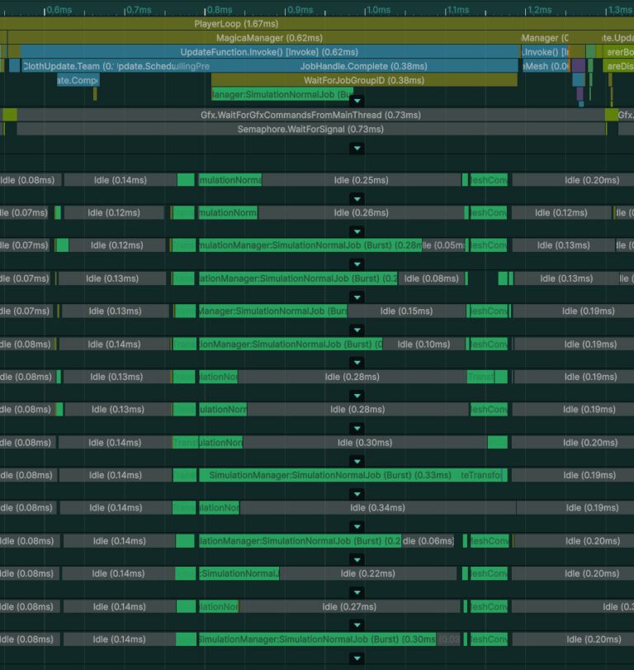The image size is (634, 670).
Task: Select SimulationManager:SimulationNormalJob (Burst) (0.33ms) bar
Action: pos(329,475)
